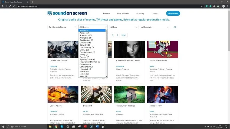230x129 pixels.
Task: Click the genre list scroll-down arrow
Action: [x=107, y=76]
